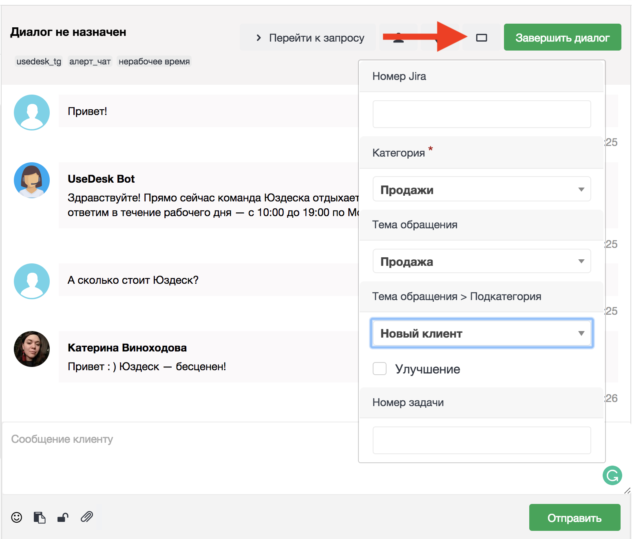Click the person assign icon in header

398,38
